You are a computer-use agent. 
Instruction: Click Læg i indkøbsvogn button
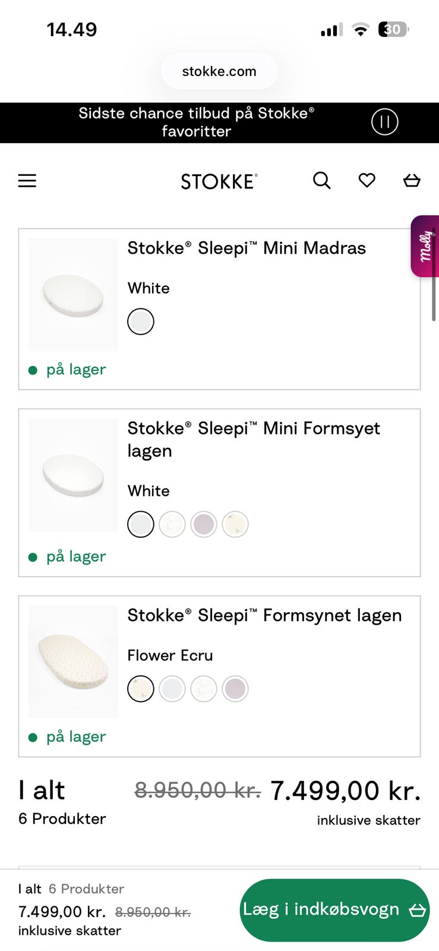334,910
